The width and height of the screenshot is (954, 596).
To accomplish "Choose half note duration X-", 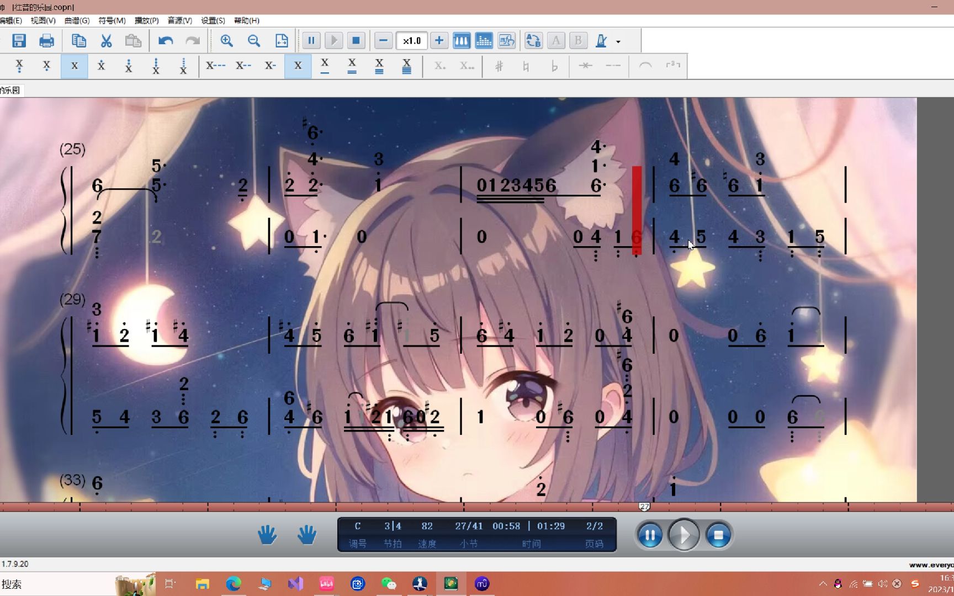I will tap(271, 66).
